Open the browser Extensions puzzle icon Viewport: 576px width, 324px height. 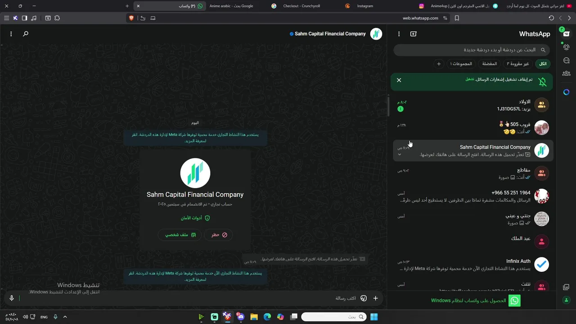[57, 18]
